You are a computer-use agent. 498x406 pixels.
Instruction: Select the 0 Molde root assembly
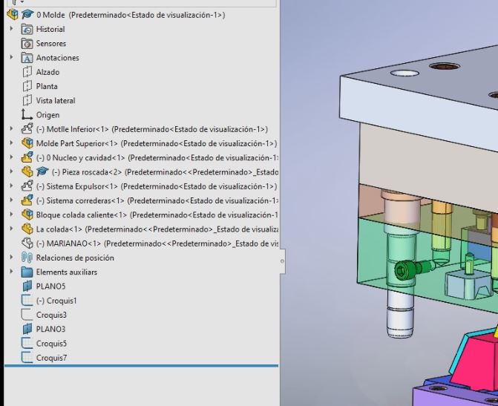click(46, 15)
